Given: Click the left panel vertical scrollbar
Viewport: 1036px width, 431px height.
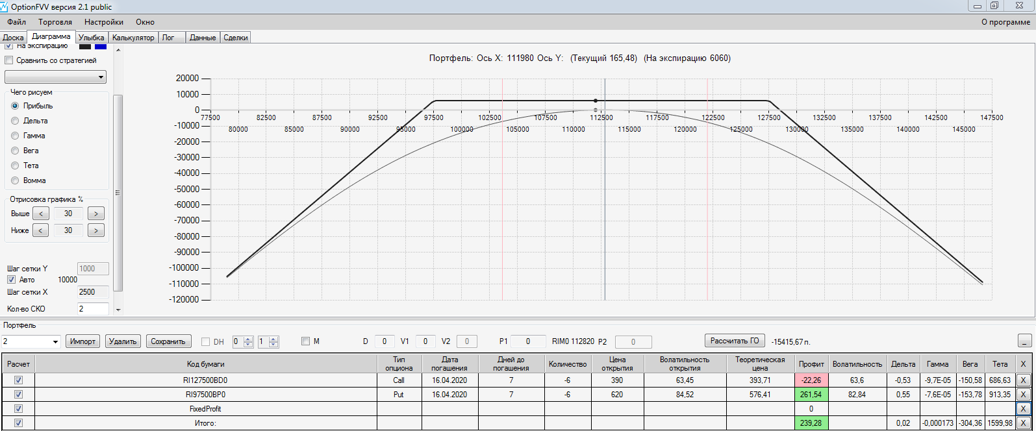Looking at the screenshot, I should pos(118,192).
